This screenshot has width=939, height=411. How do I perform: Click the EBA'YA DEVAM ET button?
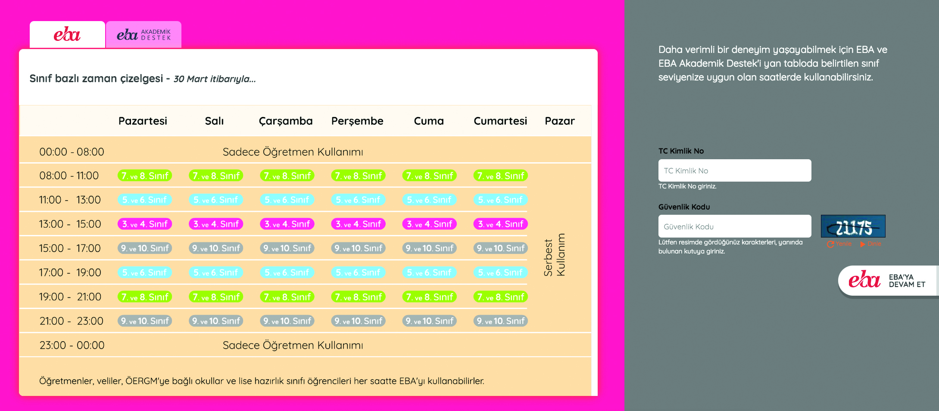point(887,281)
